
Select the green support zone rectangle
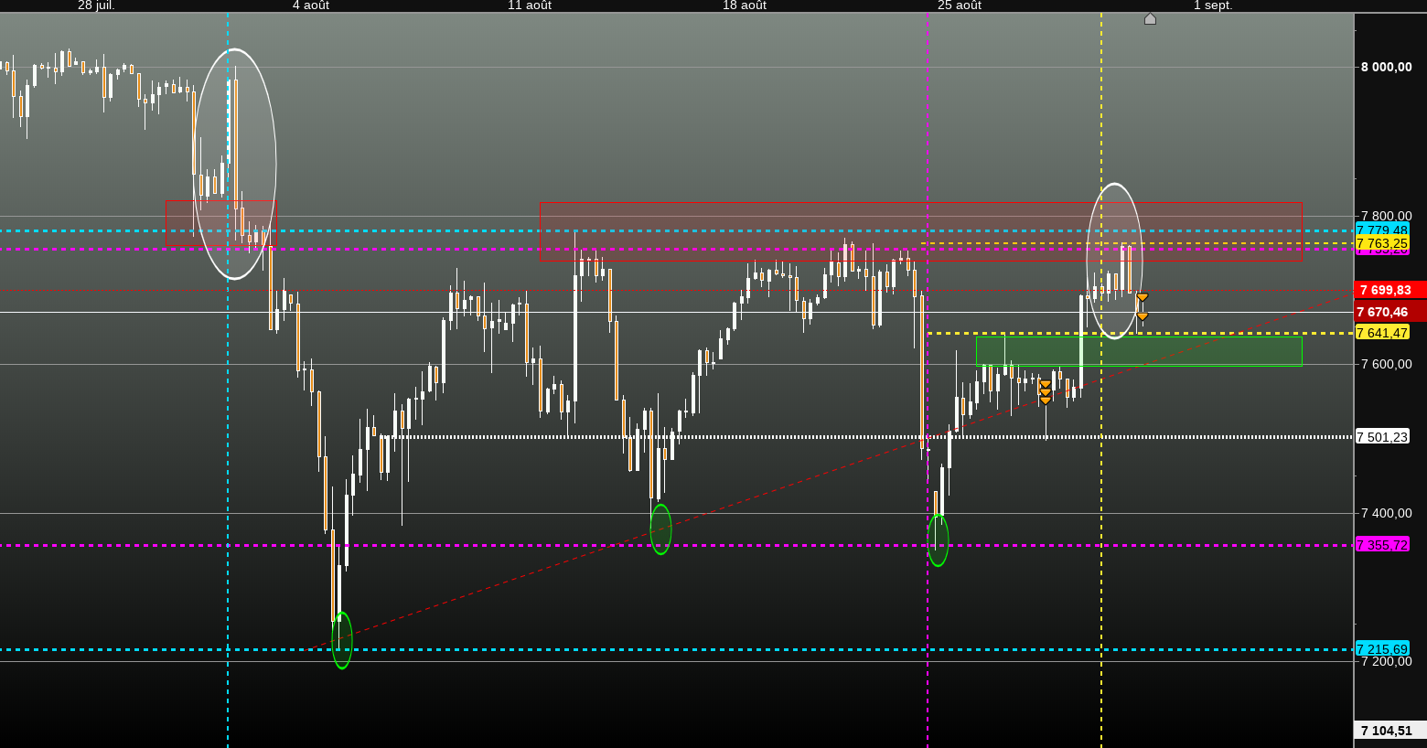tap(1139, 352)
